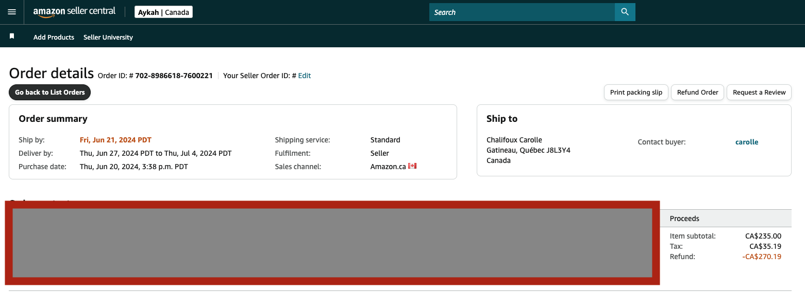Focus the Search input field
The width and height of the screenshot is (805, 292).
point(522,12)
